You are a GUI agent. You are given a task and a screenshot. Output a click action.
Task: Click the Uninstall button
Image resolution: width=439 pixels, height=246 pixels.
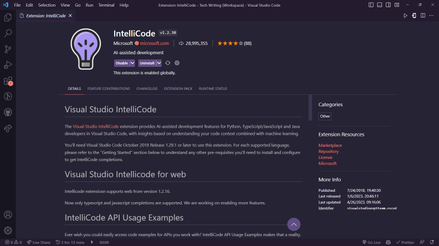147,63
